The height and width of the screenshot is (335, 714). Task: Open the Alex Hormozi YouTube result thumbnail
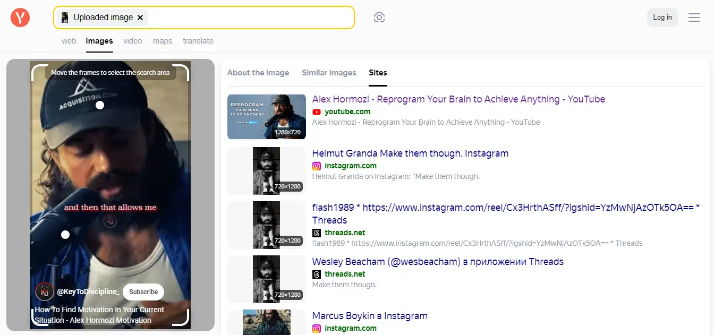click(266, 117)
